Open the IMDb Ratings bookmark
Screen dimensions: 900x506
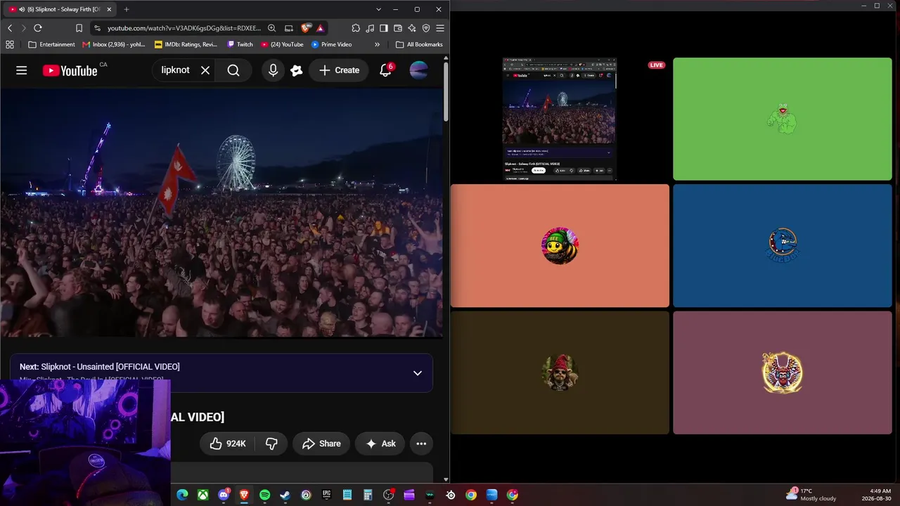click(186, 44)
